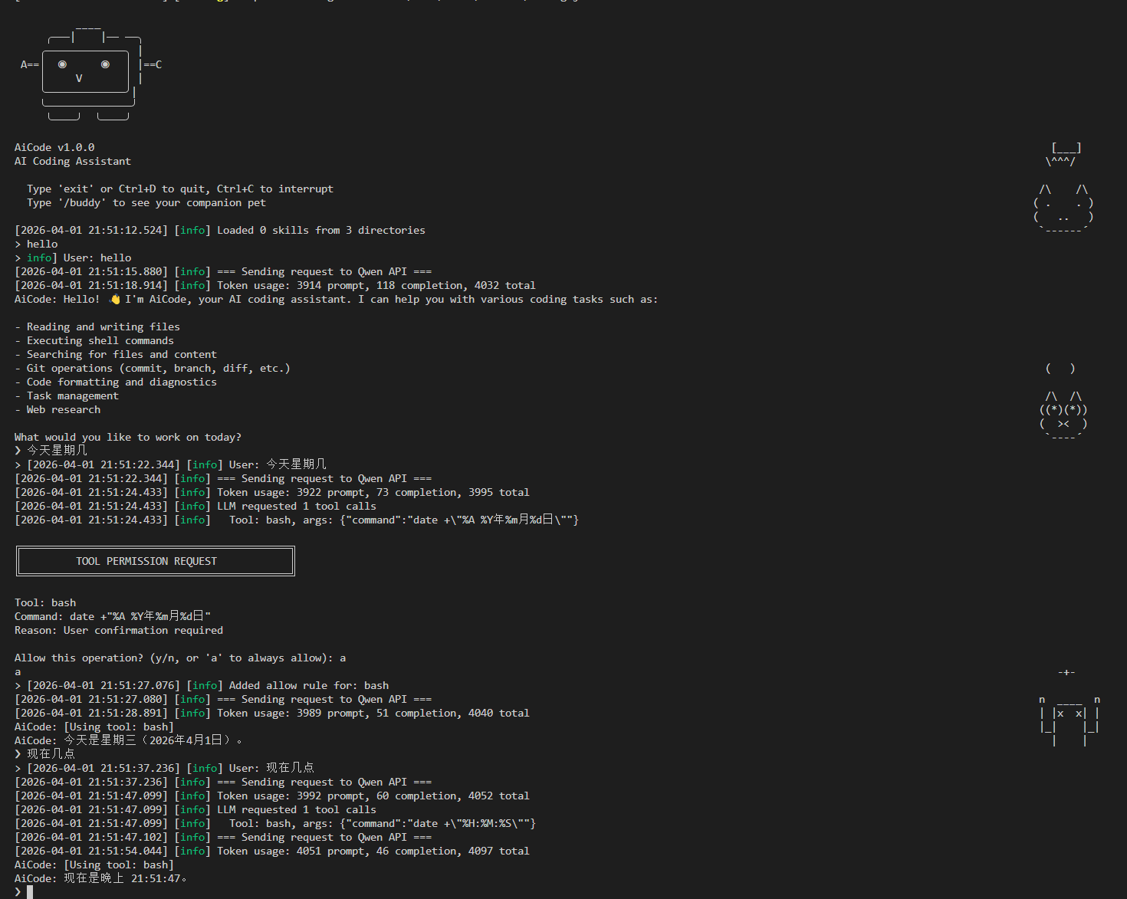Click the 'AiCode: 今天是星期三' answer line
The width and height of the screenshot is (1127, 899).
(x=129, y=740)
